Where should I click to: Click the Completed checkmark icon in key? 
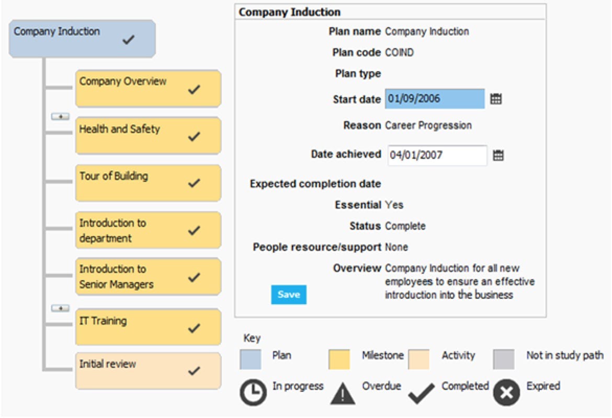[422, 393]
